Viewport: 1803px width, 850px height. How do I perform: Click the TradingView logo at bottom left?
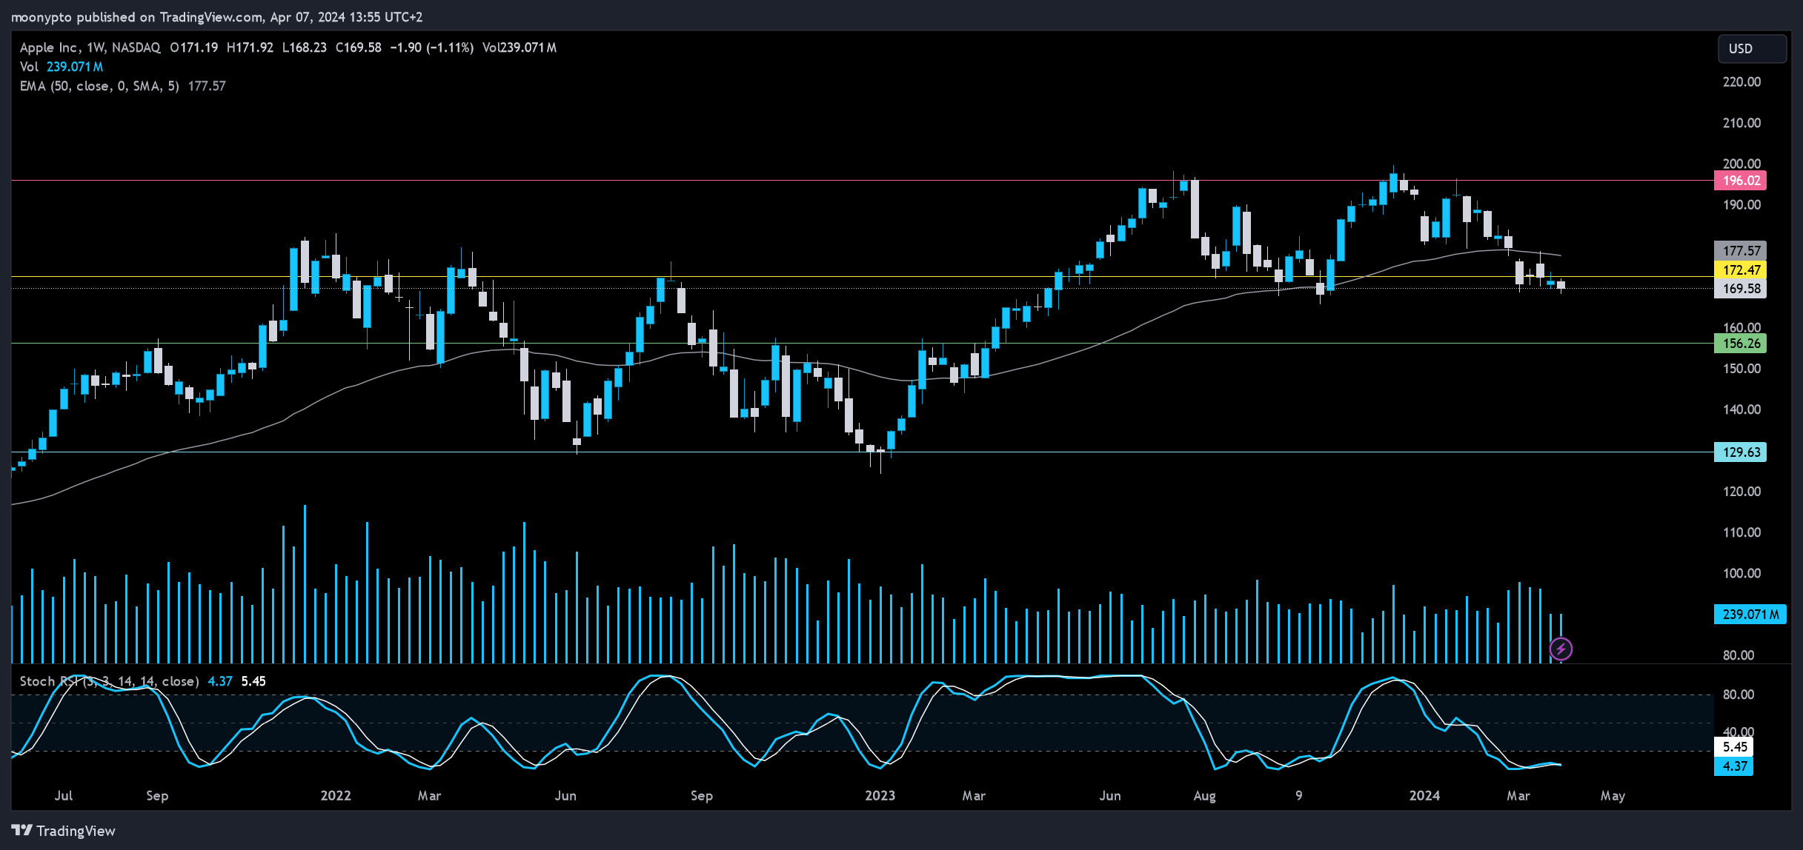tap(64, 831)
